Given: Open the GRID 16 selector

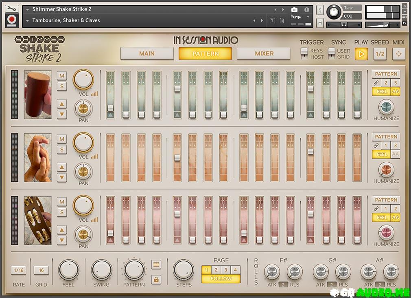Looking at the screenshot, I should pyautogui.click(x=41, y=270).
